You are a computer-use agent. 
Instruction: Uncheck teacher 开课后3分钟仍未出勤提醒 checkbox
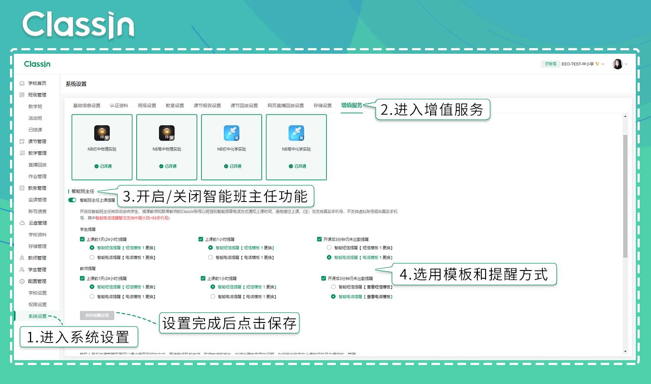click(323, 278)
